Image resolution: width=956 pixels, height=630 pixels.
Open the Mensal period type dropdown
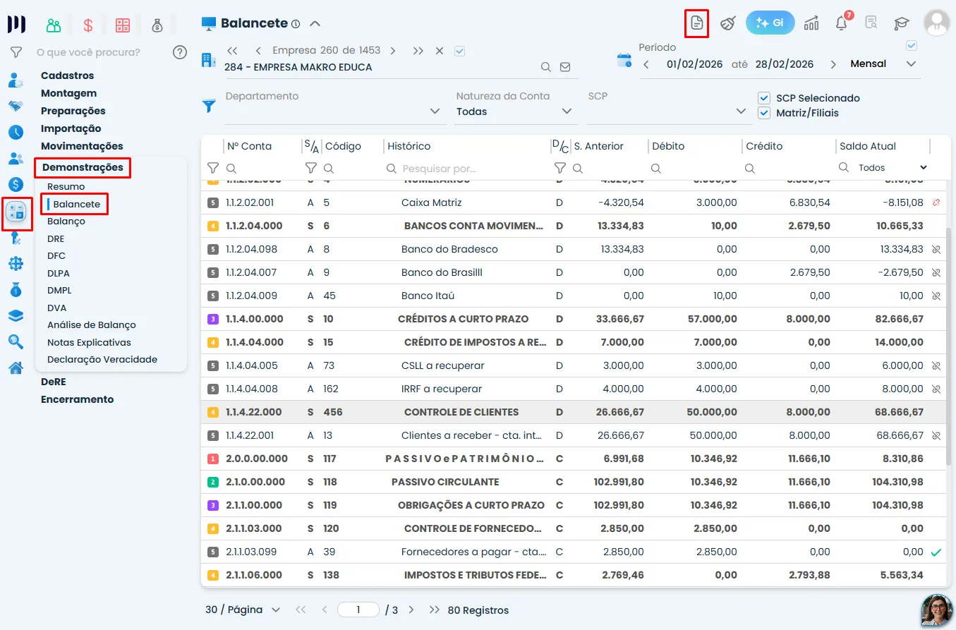[x=883, y=64]
